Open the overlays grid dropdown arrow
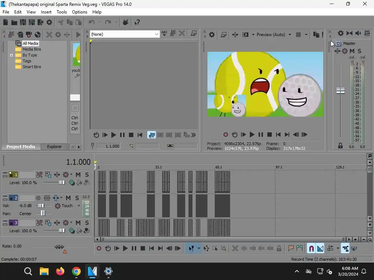The image size is (374, 280). [x=306, y=35]
